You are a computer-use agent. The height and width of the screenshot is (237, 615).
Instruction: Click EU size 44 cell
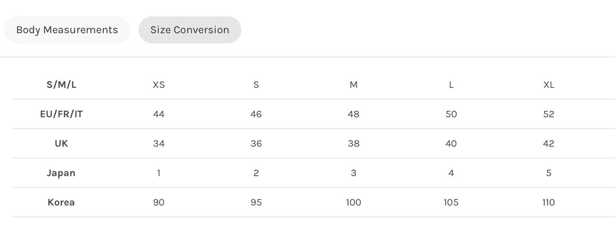[x=159, y=114]
